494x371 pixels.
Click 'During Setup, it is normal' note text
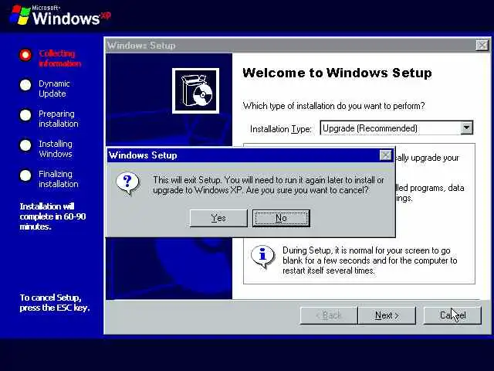tap(370, 260)
